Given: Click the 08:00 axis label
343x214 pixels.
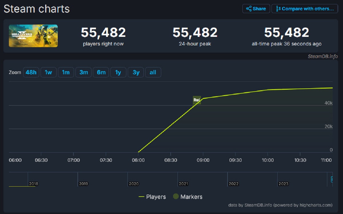Looking at the screenshot, I should 138,160.
